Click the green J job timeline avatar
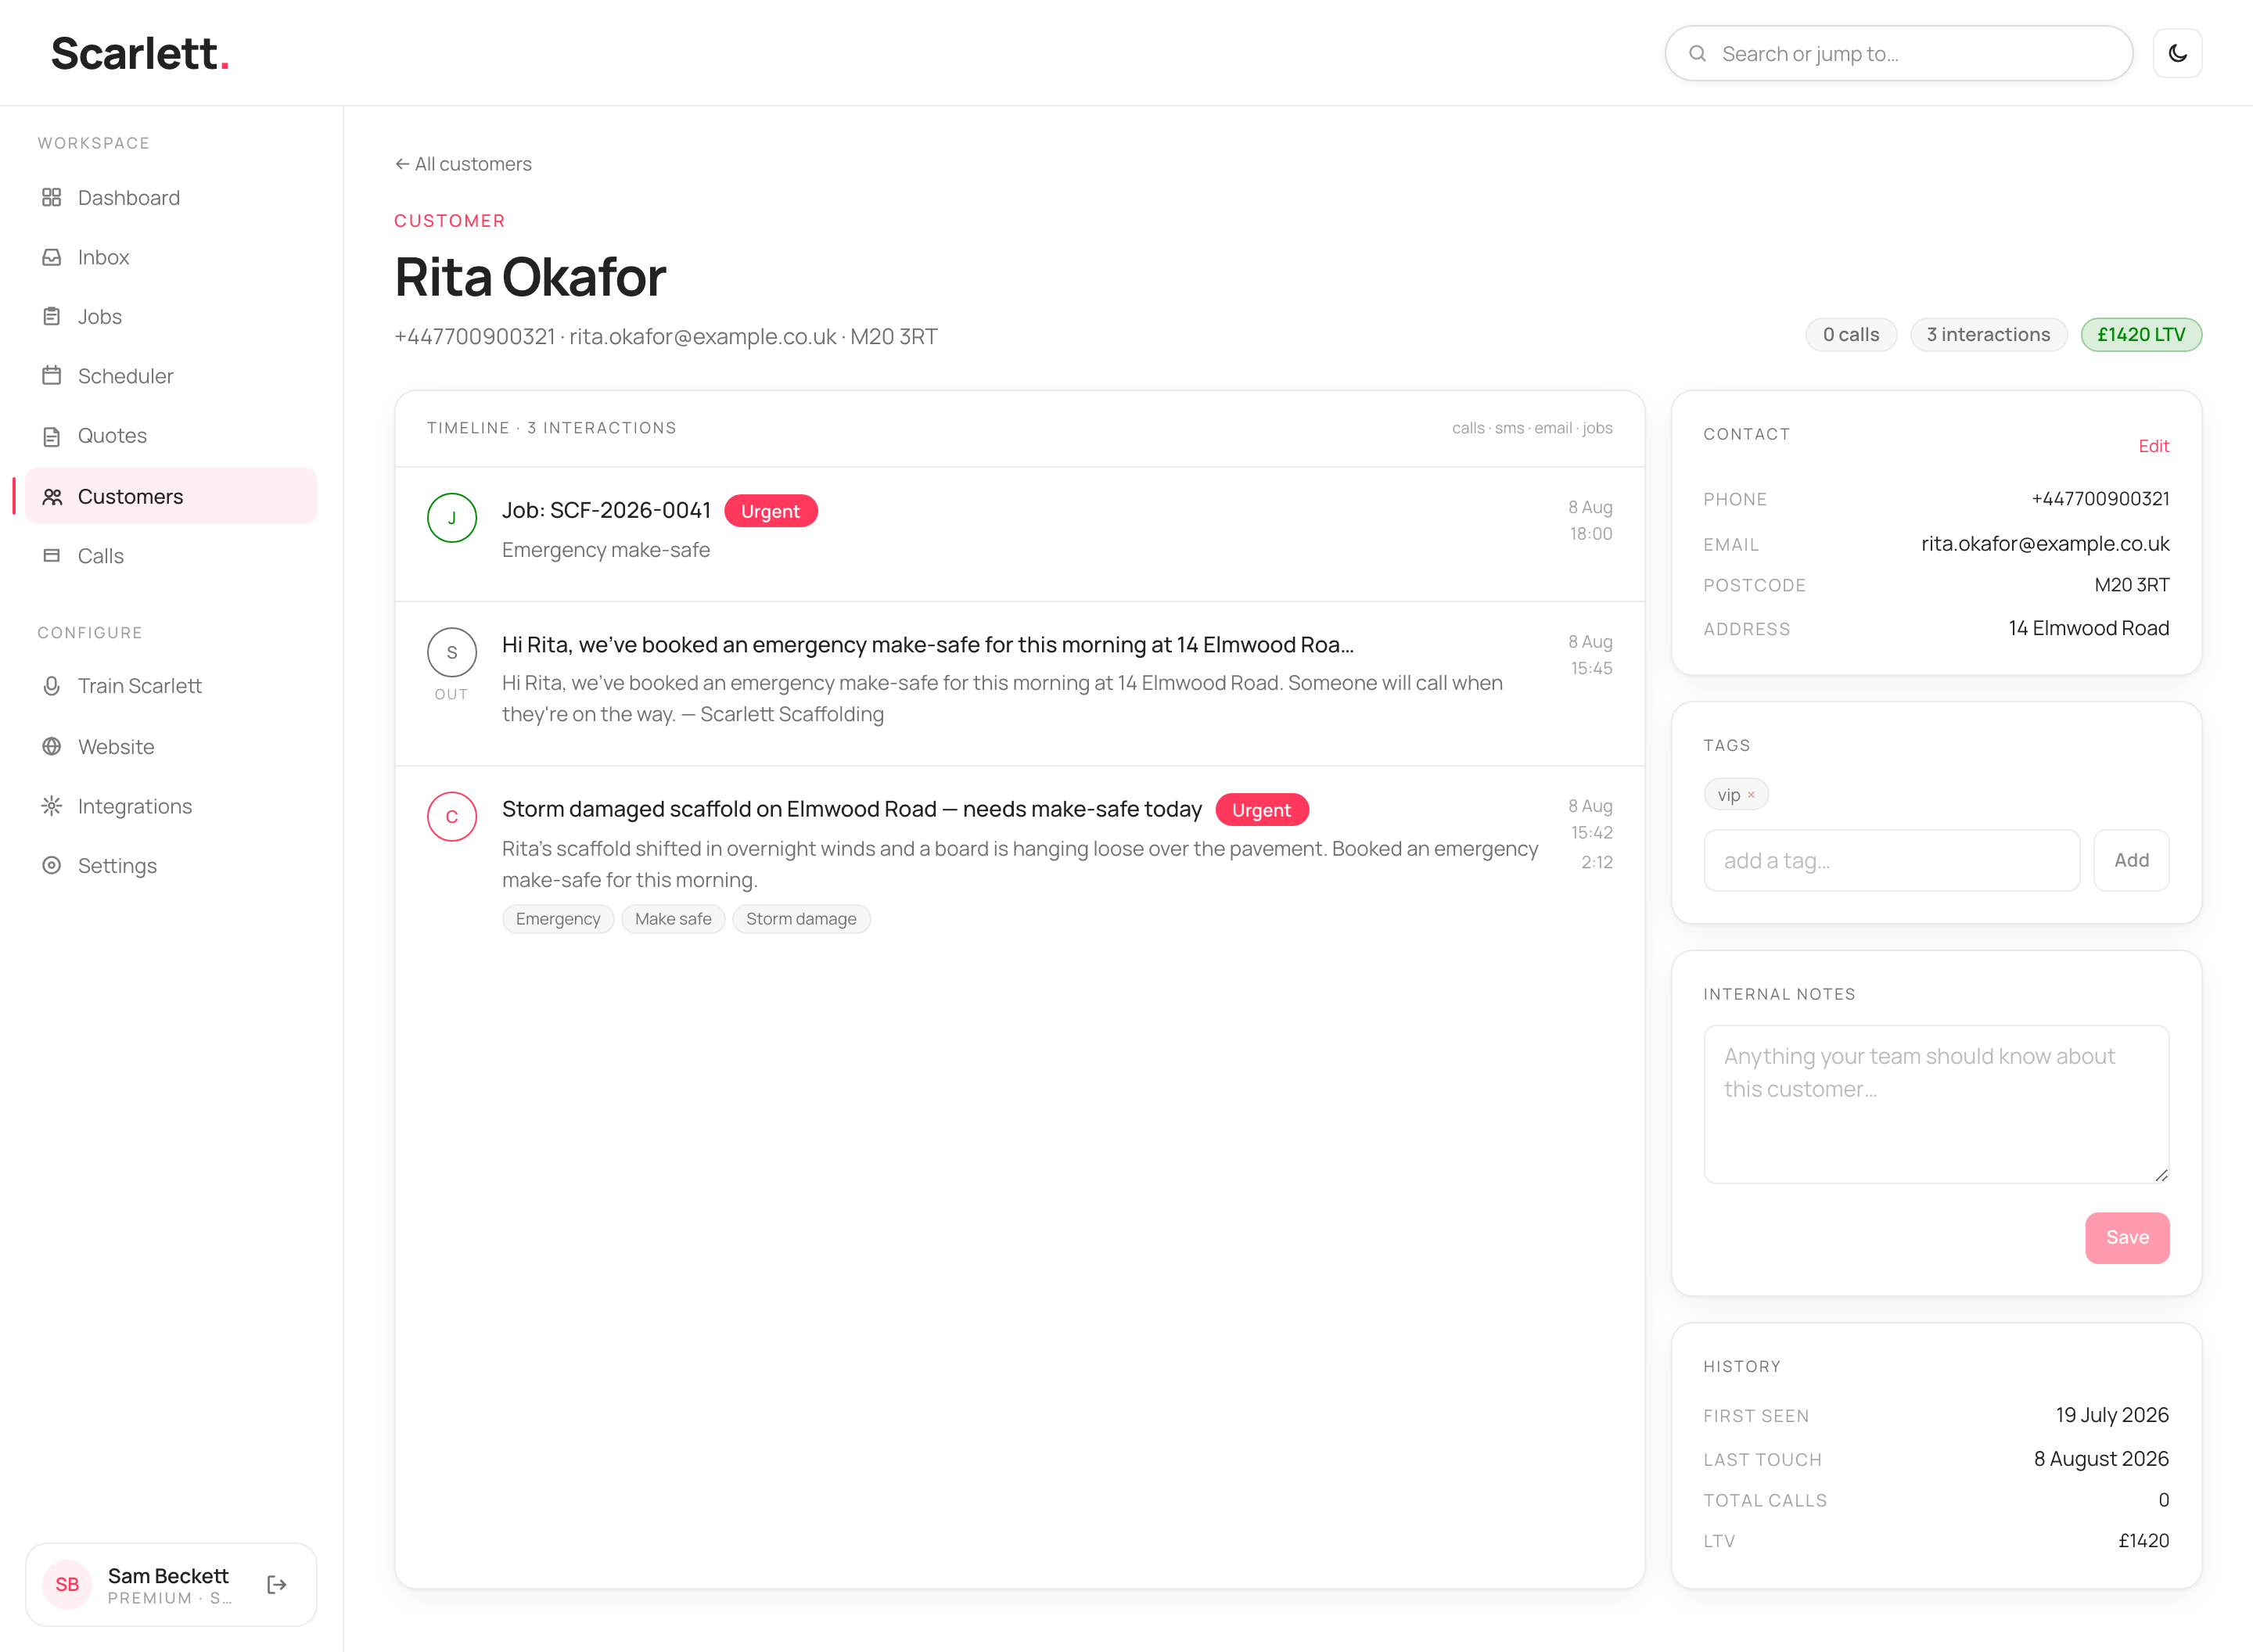Screen dimensions: 2253x1652 pyautogui.click(x=452, y=518)
